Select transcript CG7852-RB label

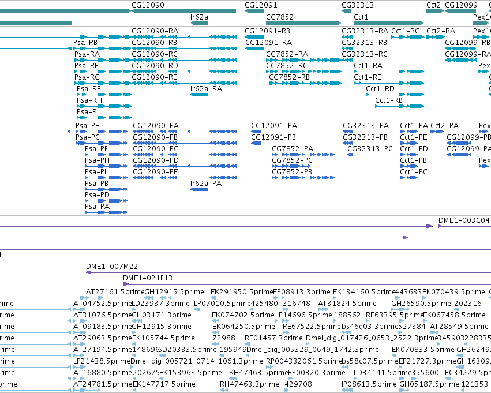coord(289,77)
